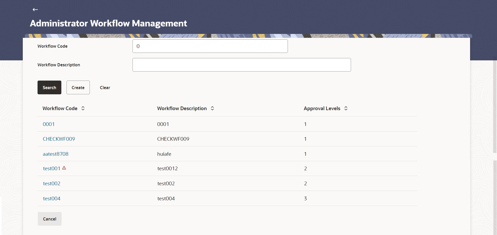The image size is (497, 235).
Task: Click the warning triangle beside test001
Action: [64, 168]
